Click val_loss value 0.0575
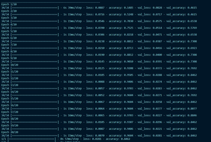Viewport: 211px width, 142px height. (x=157, y=21)
